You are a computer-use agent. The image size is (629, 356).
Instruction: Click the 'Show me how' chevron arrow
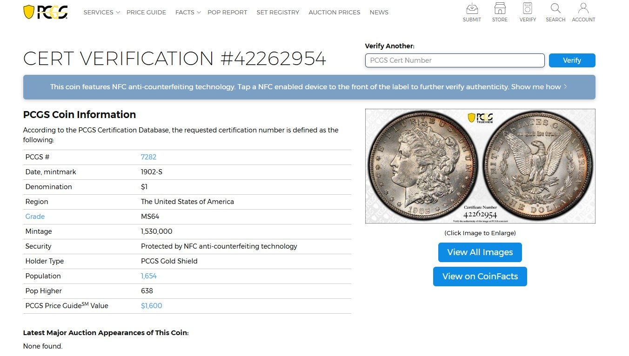[x=565, y=87]
